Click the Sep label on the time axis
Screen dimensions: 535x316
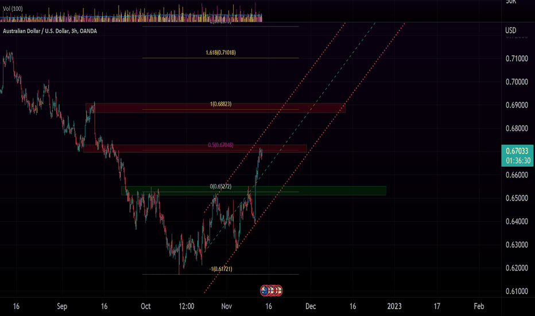[62, 306]
